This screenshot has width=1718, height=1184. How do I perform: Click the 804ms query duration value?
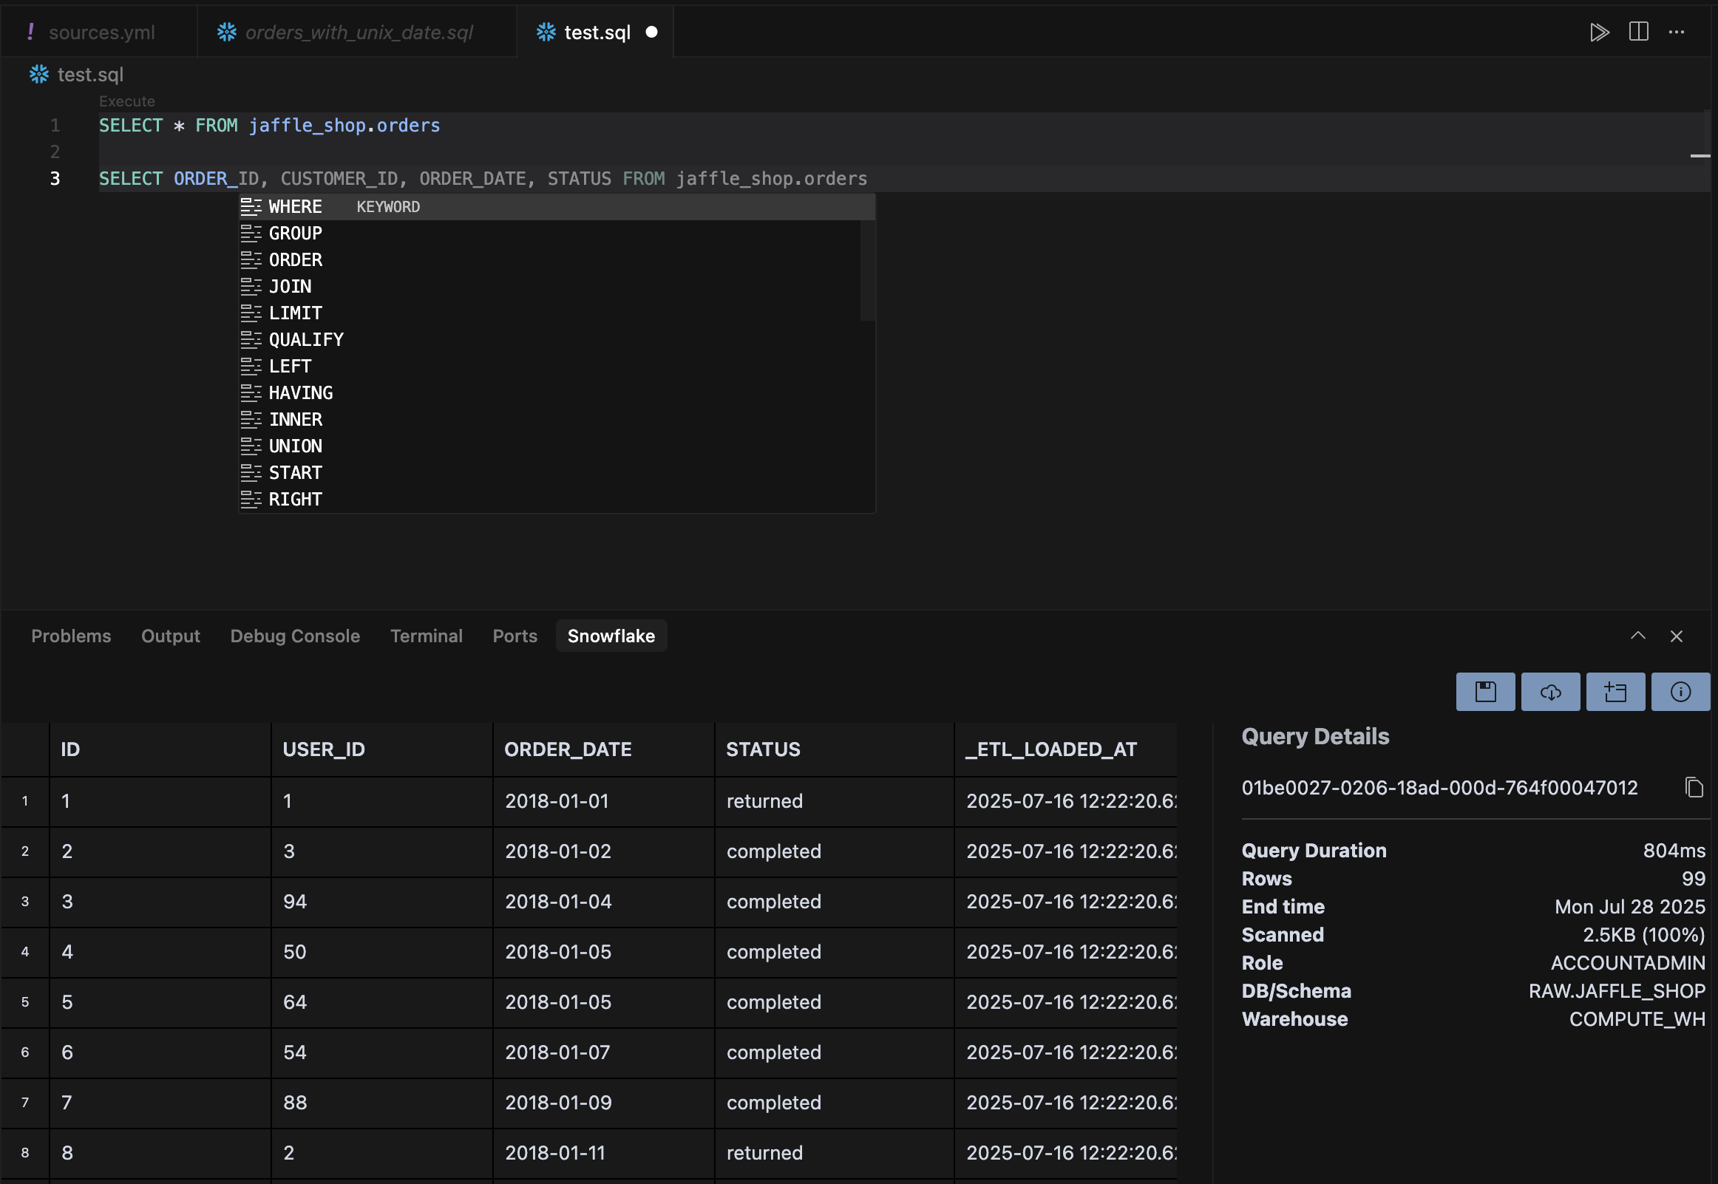(x=1674, y=851)
